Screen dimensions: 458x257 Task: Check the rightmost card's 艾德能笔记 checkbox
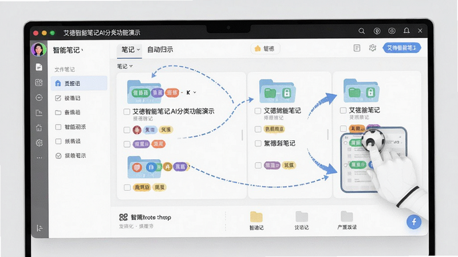click(343, 110)
